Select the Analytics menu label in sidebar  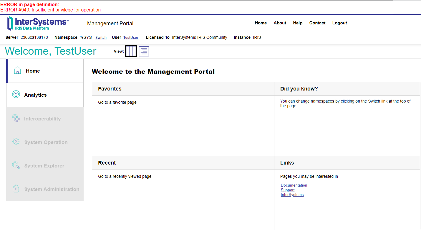pyautogui.click(x=35, y=95)
